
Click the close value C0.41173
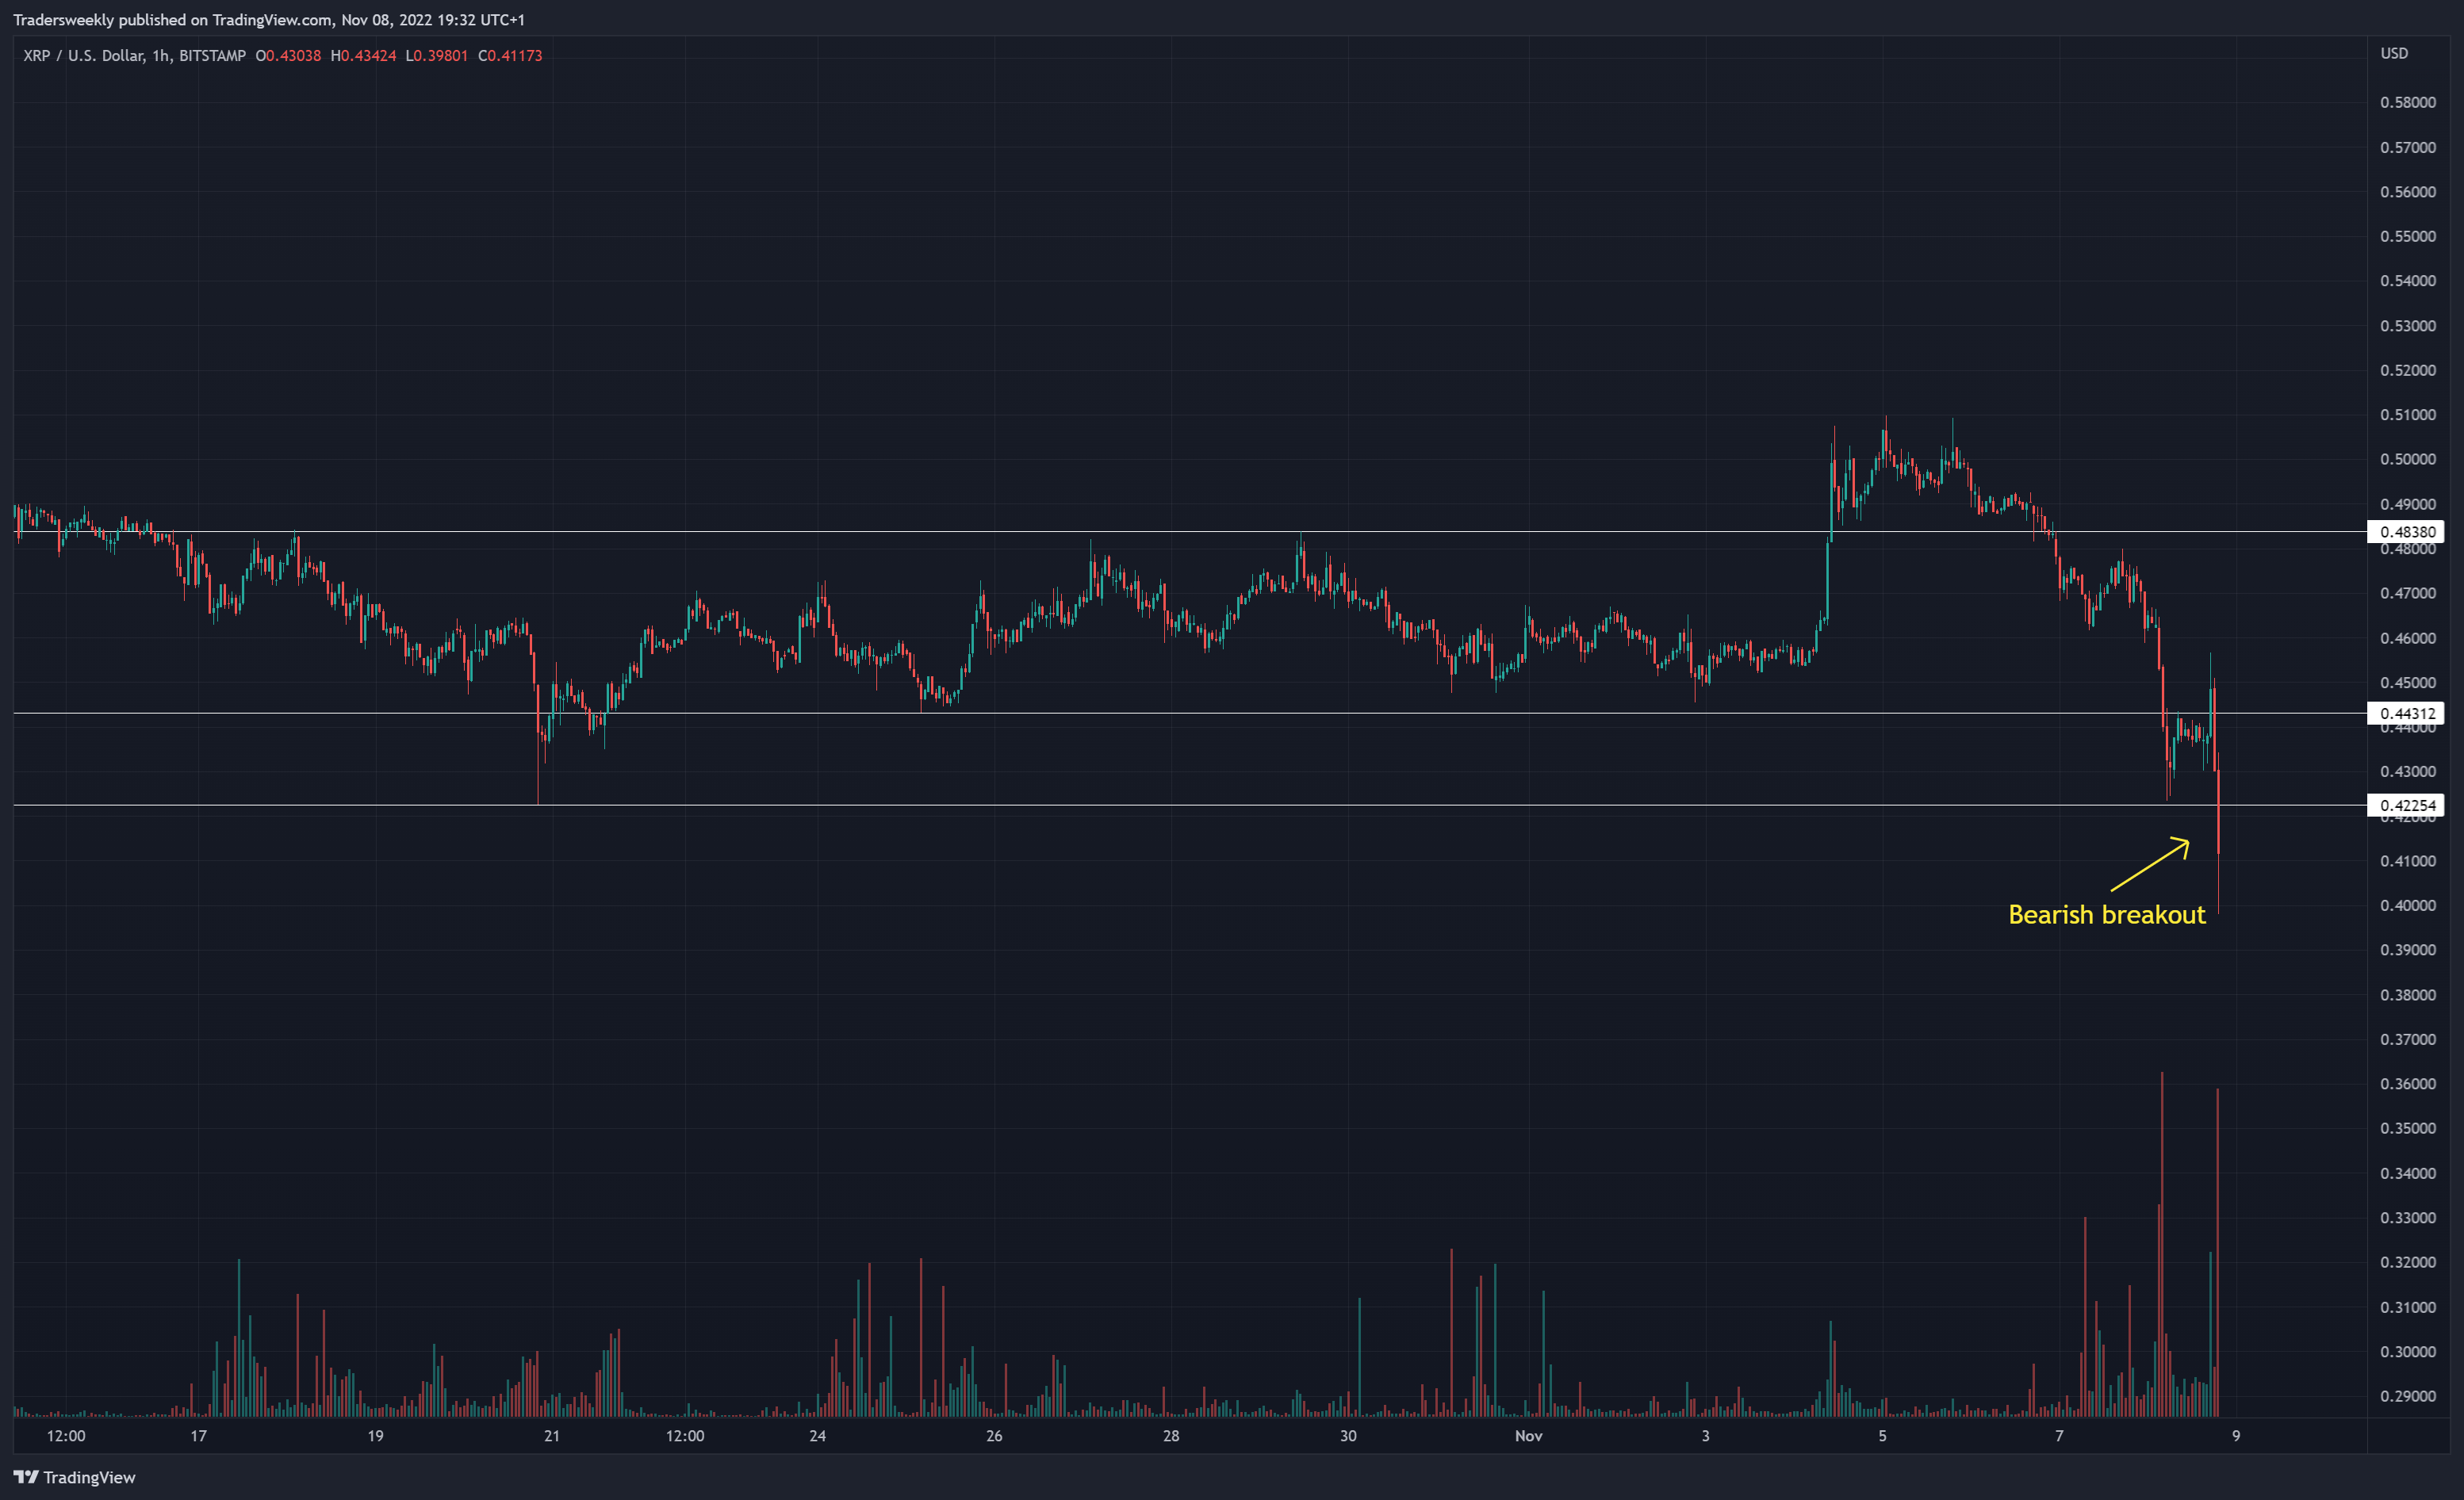[x=510, y=56]
